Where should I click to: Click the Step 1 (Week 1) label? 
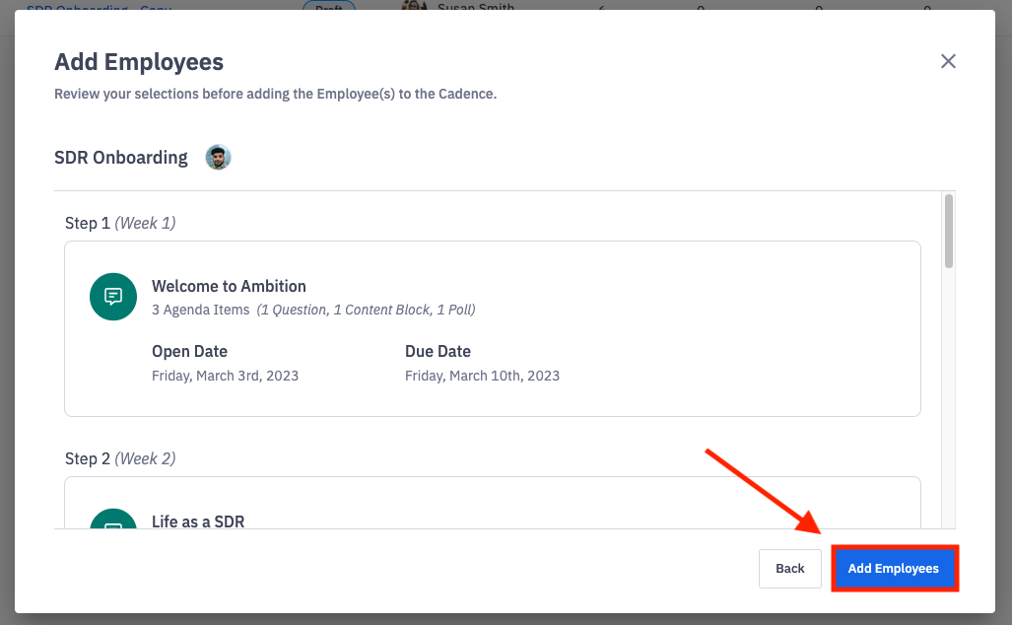pyautogui.click(x=120, y=223)
